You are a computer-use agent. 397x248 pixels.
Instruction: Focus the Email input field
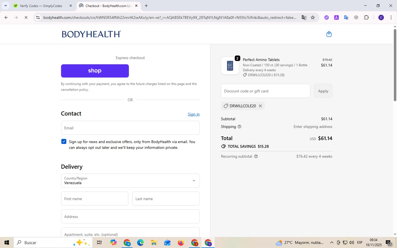click(x=130, y=128)
